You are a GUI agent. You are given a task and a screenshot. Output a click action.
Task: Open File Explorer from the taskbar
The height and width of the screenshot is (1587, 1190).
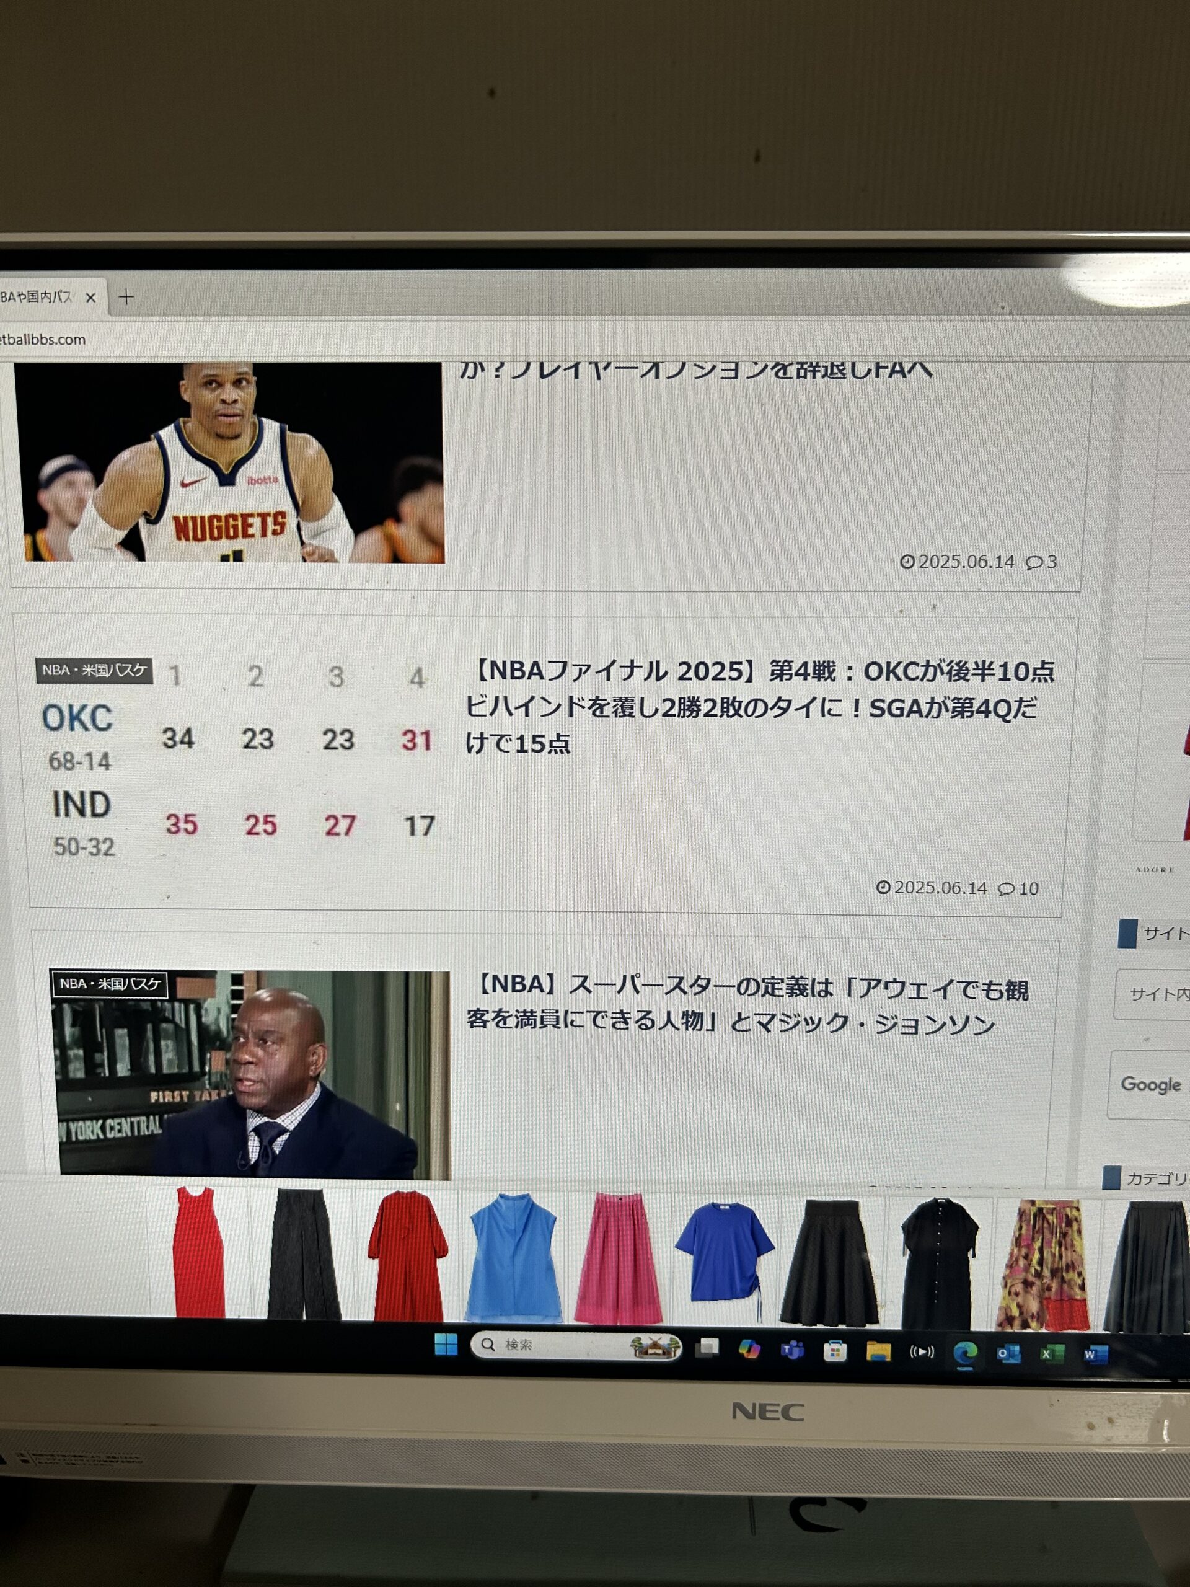pyautogui.click(x=878, y=1353)
